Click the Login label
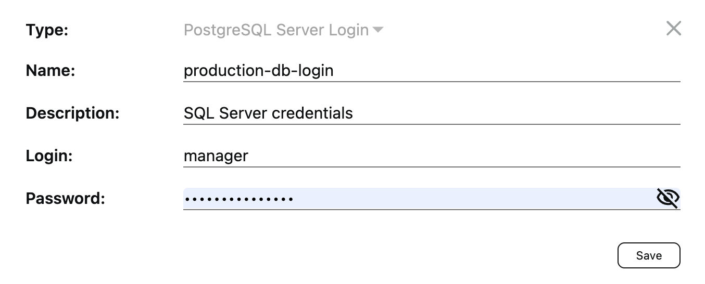The image size is (705, 284). tap(49, 156)
